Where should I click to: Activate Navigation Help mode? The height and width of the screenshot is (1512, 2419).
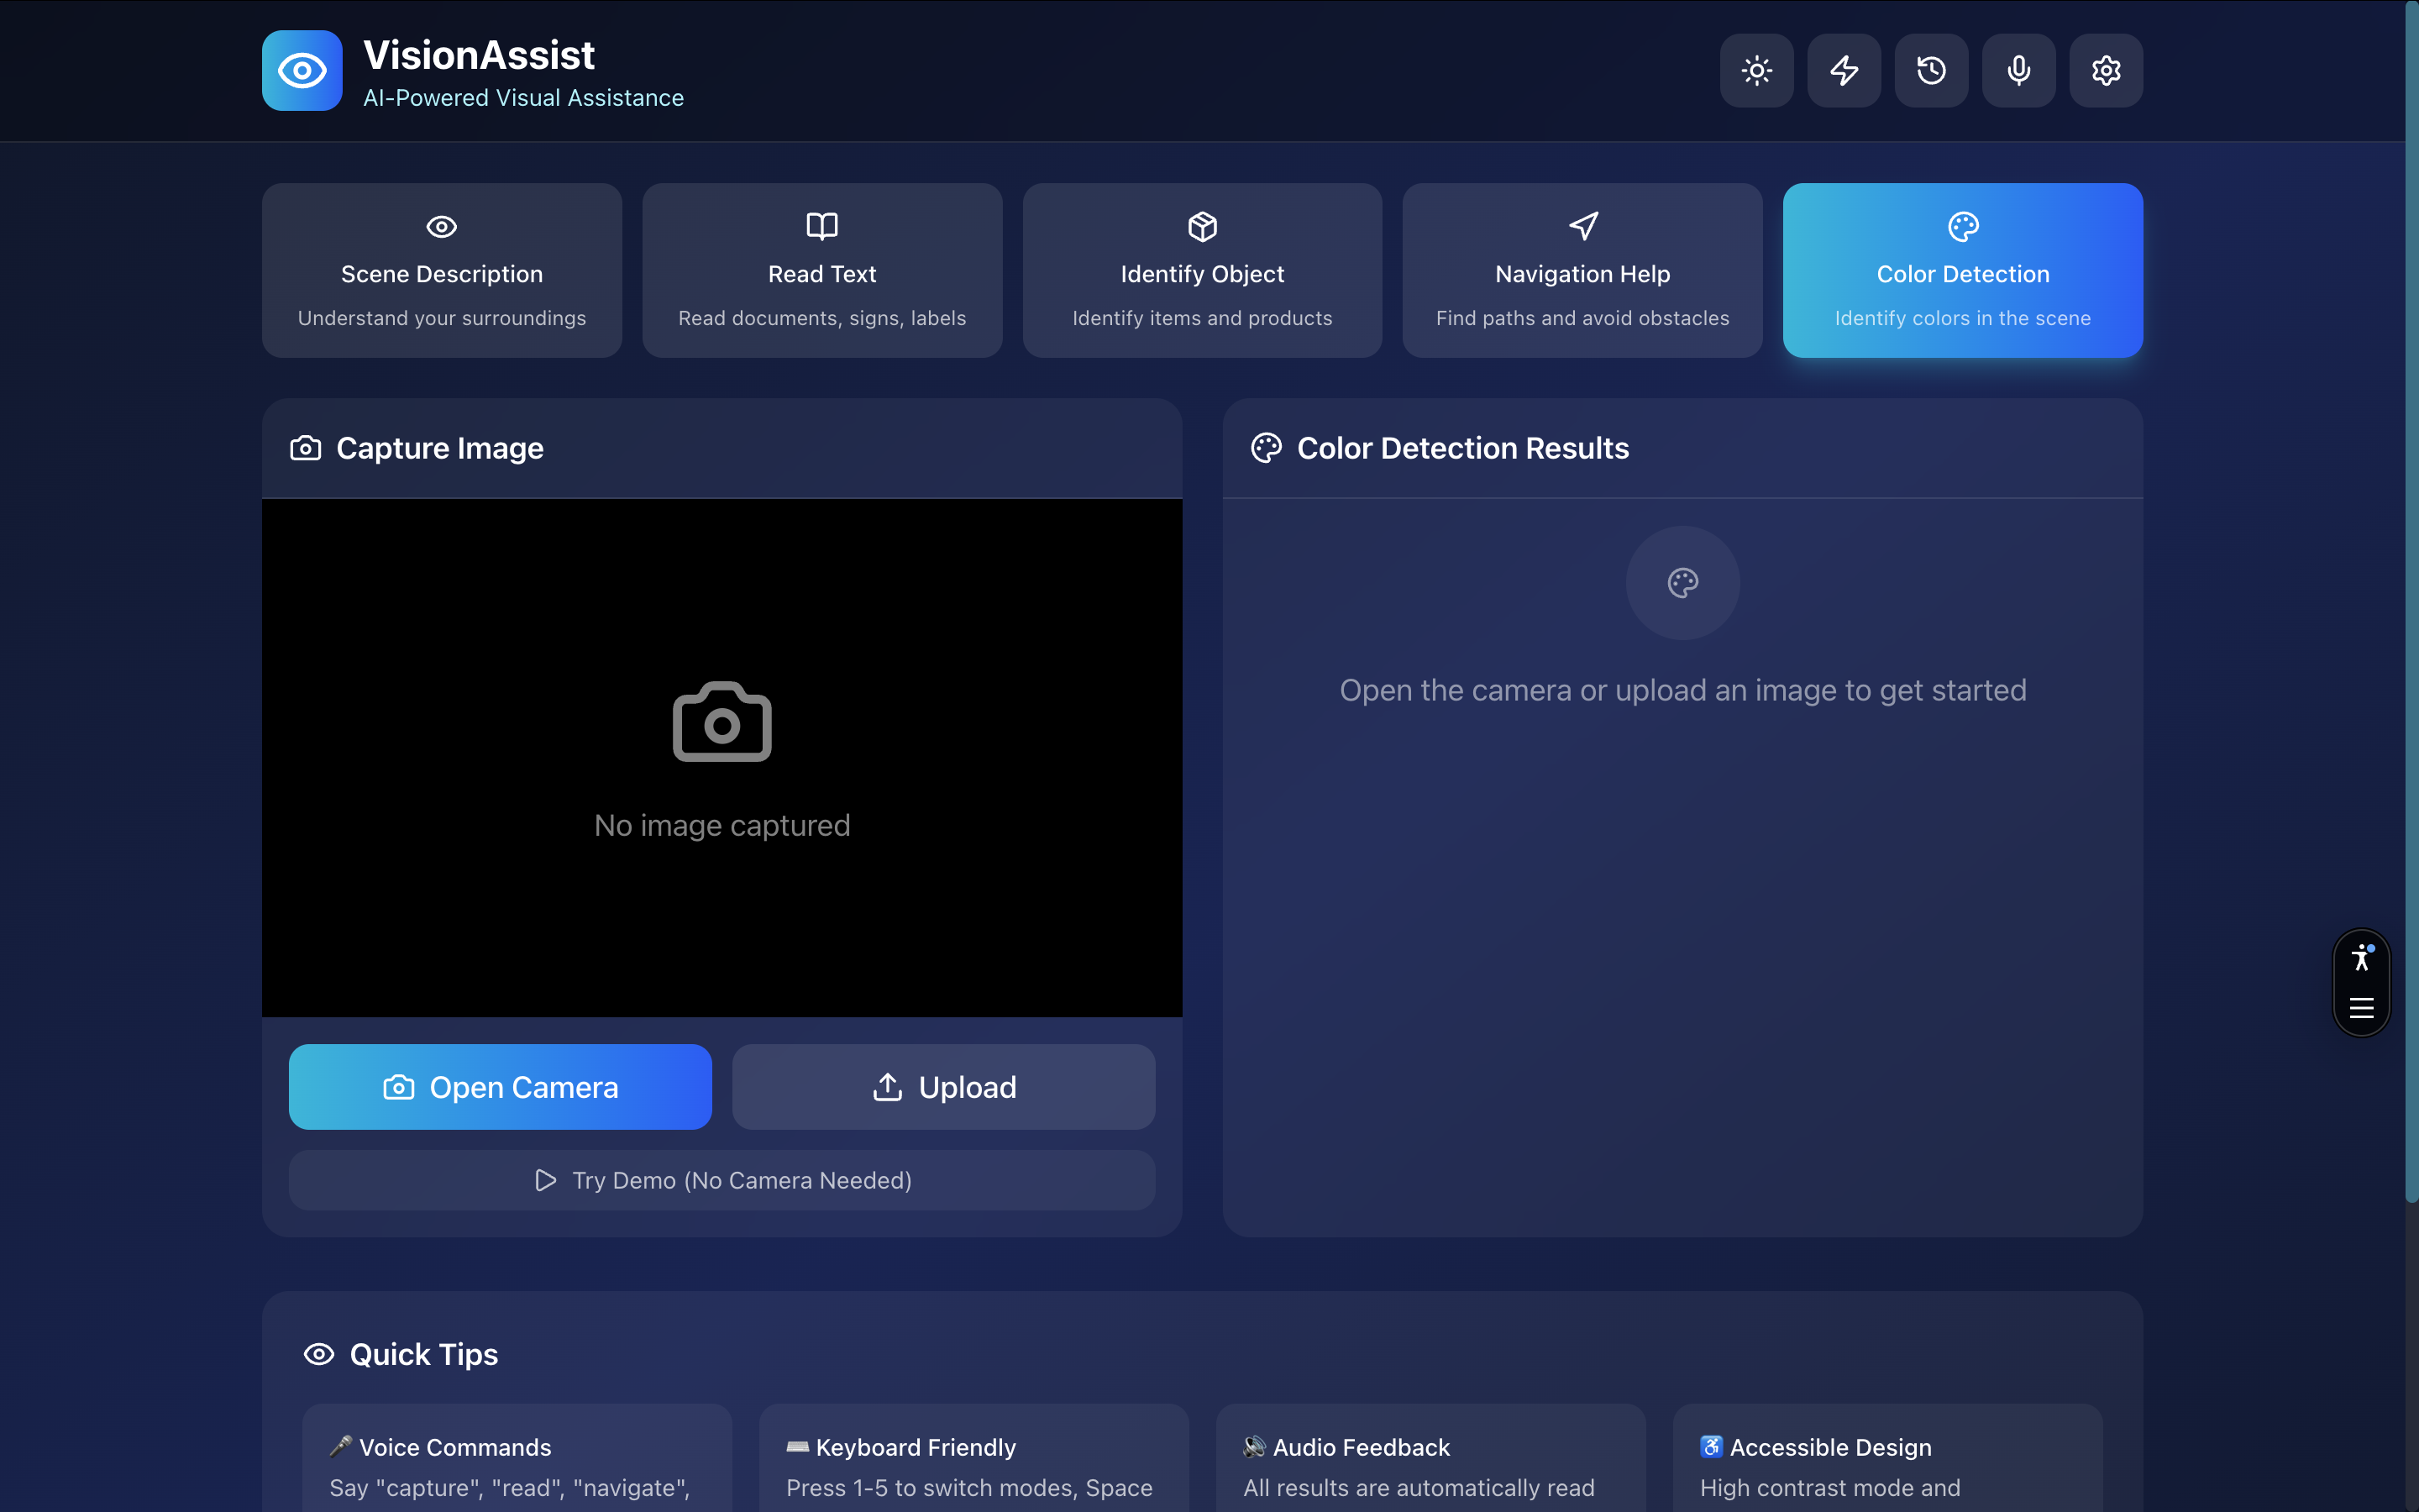(1582, 270)
